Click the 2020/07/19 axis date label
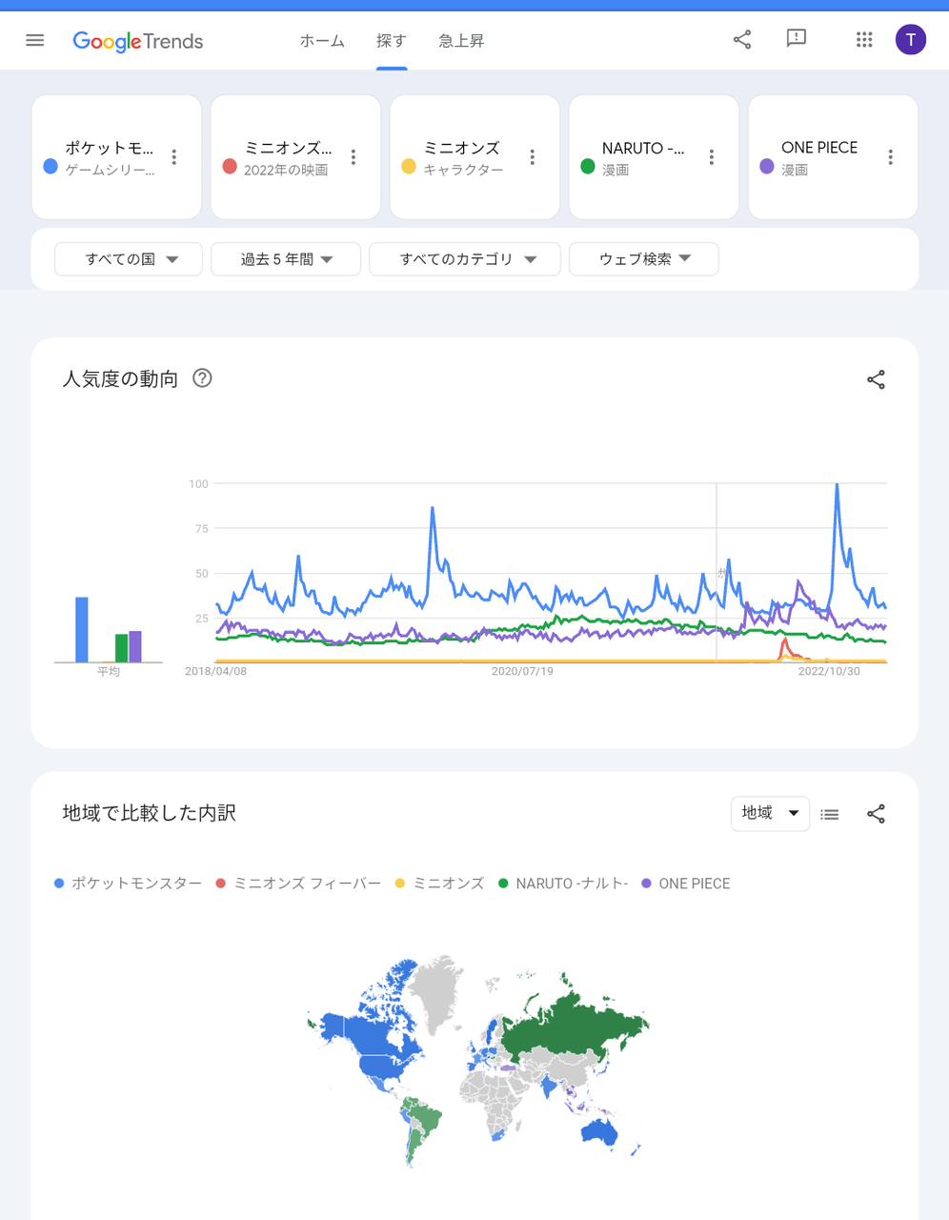Screen dimensions: 949x1220 point(522,671)
